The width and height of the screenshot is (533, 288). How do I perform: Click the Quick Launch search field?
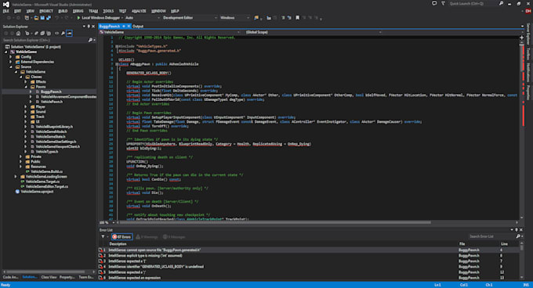pyautogui.click(x=473, y=3)
